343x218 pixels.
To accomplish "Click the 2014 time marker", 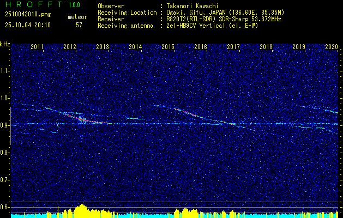I will [135, 46].
